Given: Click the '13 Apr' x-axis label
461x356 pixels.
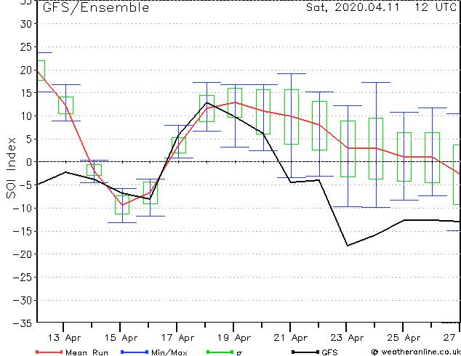Looking at the screenshot, I should 64,338.
